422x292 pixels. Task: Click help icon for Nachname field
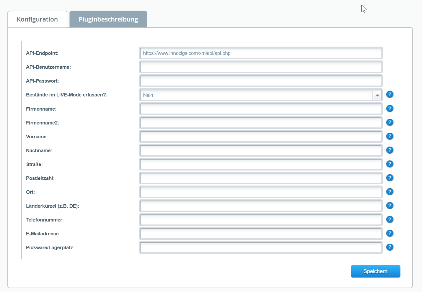pyautogui.click(x=390, y=150)
